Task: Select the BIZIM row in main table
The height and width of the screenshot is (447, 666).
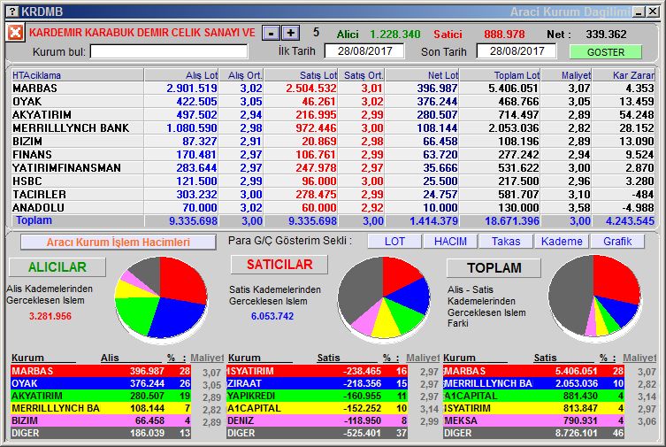Action: [x=333, y=141]
